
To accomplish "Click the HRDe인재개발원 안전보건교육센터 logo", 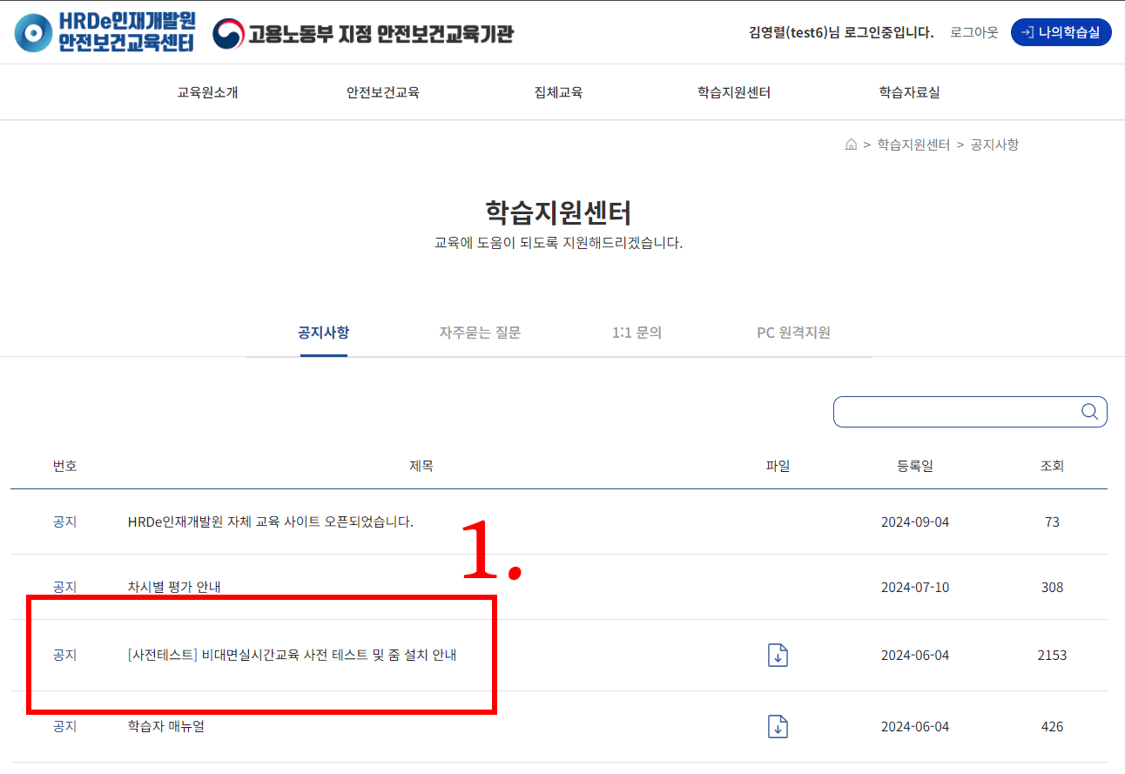I will (104, 32).
